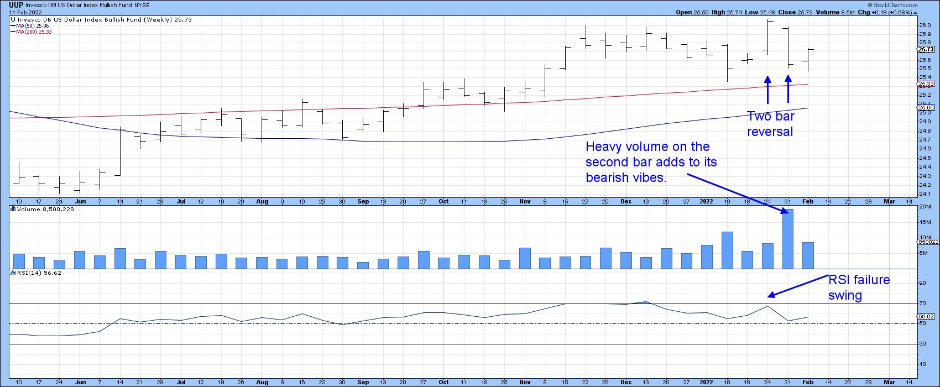
Task: Click the red MA(200) legend entry
Action: 34,32
